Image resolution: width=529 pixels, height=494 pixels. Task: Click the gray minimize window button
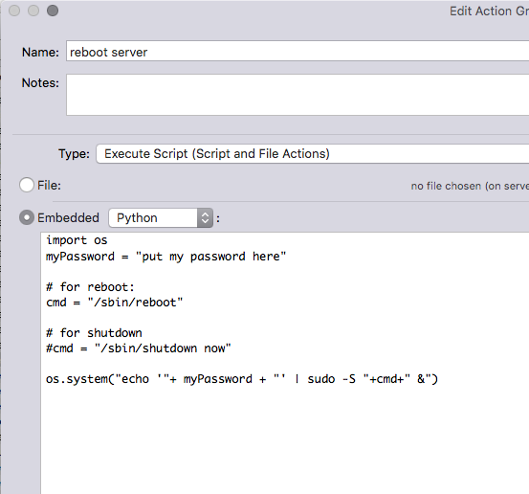tap(33, 11)
